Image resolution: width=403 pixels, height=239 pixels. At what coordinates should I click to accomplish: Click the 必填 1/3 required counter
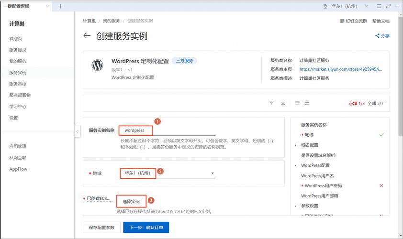[357, 103]
